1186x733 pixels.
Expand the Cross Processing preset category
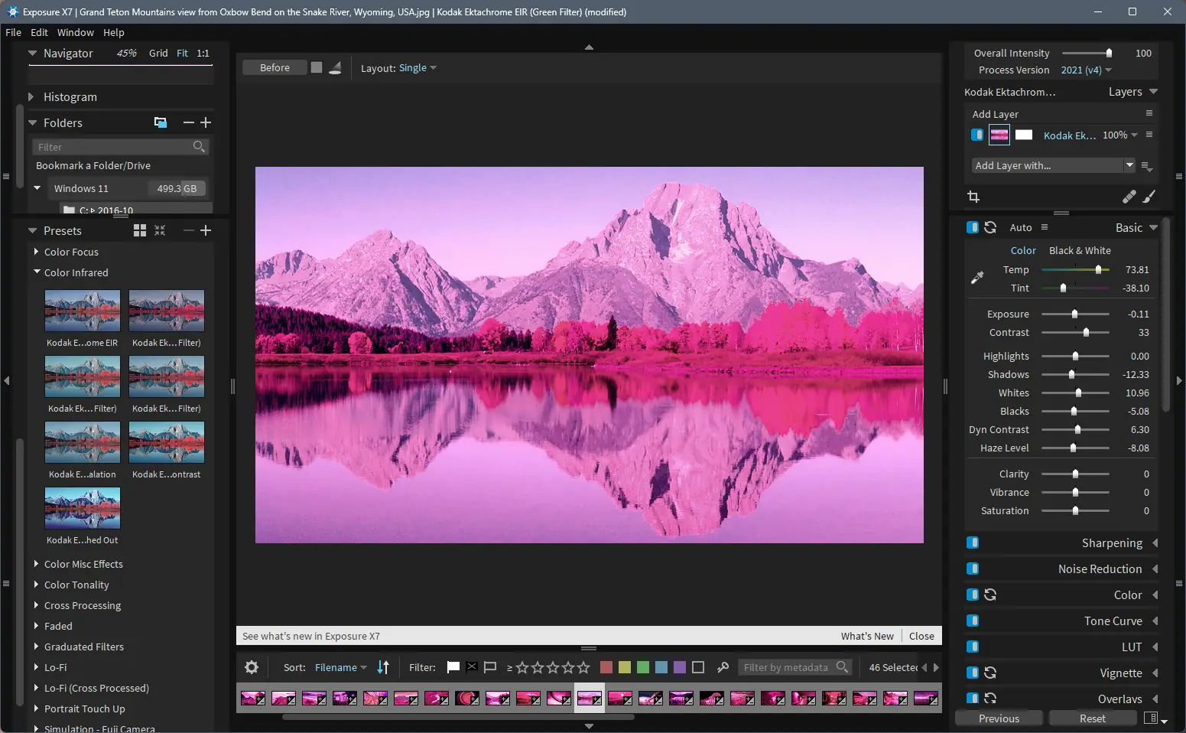(x=36, y=605)
